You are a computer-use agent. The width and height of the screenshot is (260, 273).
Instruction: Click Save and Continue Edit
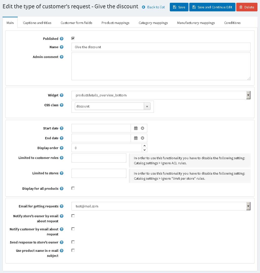click(x=212, y=7)
